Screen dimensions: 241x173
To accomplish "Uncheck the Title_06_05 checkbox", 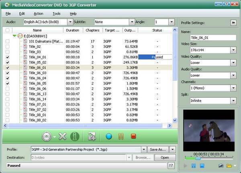I will (7, 83).
